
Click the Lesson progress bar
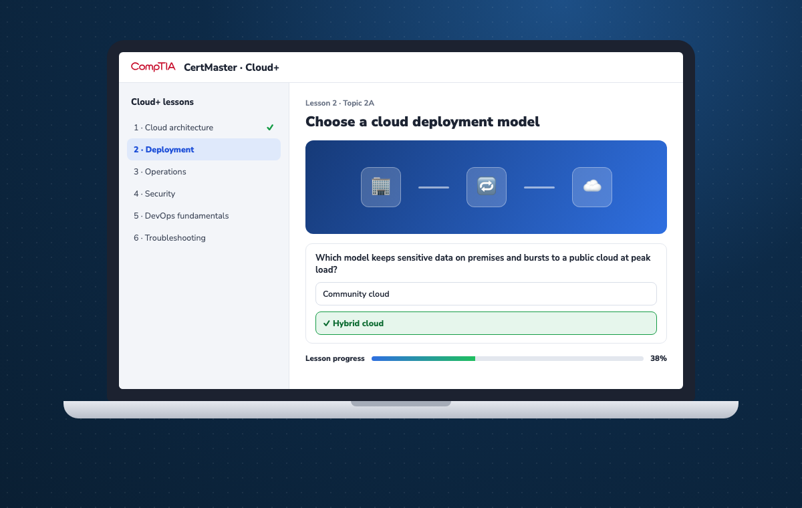click(x=507, y=359)
